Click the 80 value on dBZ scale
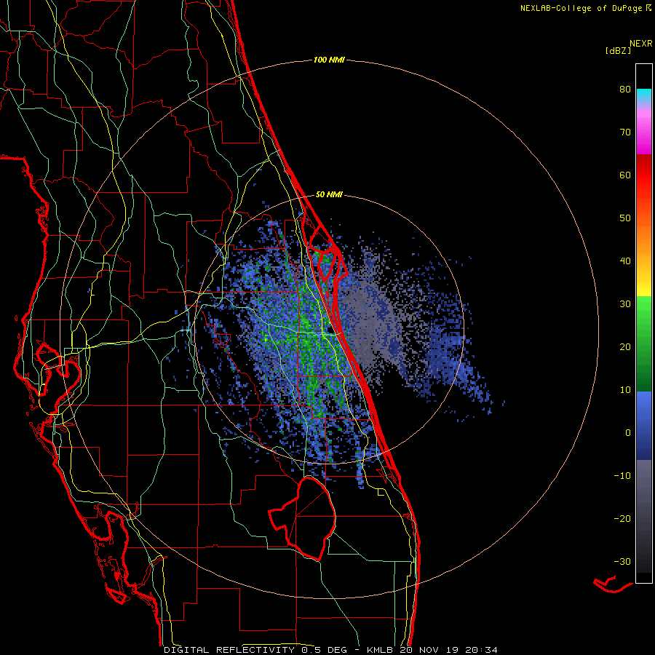The image size is (655, 655). point(625,90)
